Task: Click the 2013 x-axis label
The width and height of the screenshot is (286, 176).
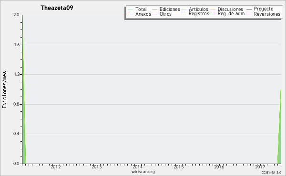Action: [x=96, y=166]
